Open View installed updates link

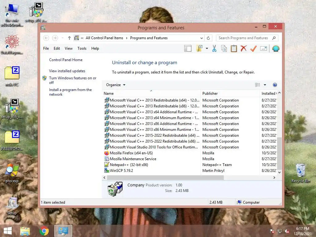(67, 71)
